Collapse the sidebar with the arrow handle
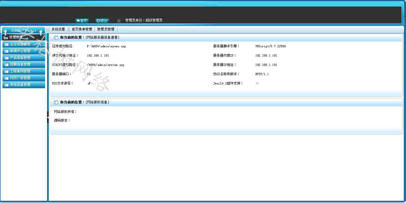The width and height of the screenshot is (406, 203). point(48,117)
